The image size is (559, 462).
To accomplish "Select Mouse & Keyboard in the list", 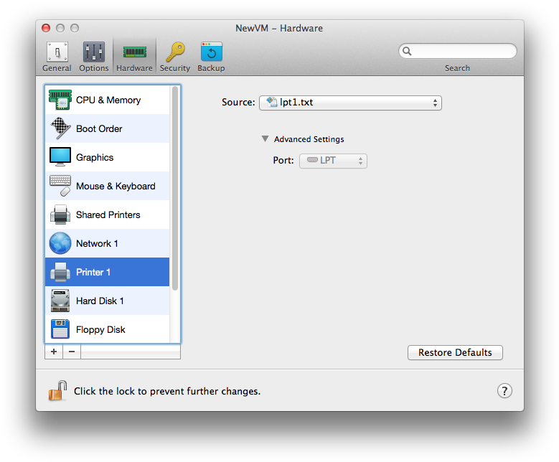I will point(108,187).
